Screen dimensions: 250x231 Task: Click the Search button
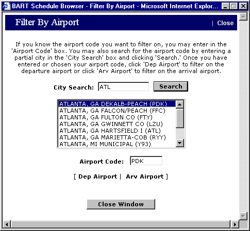coord(171,86)
